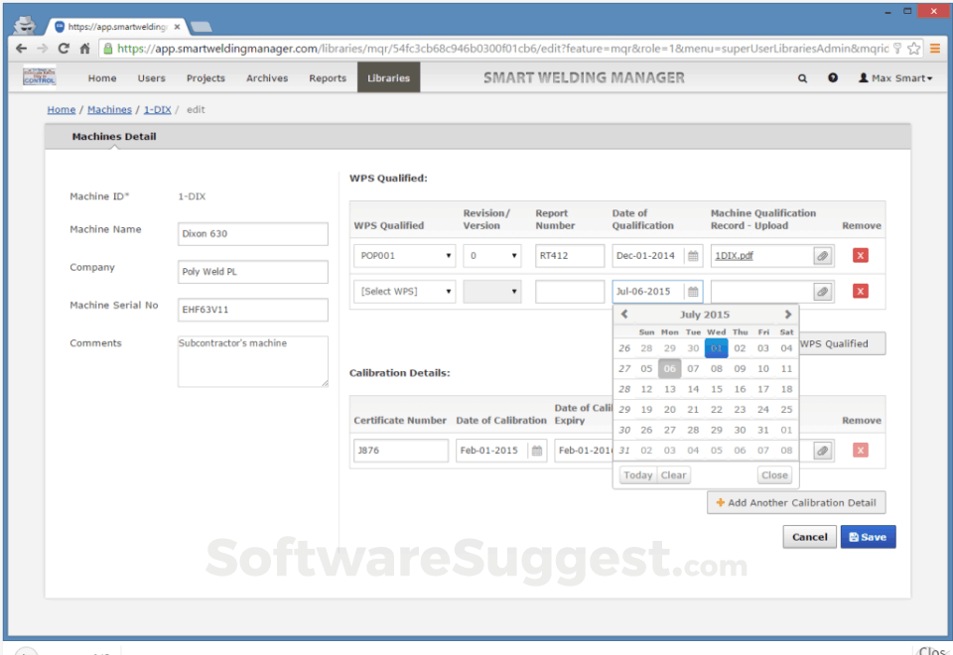Open the 1DIX.pdf file link
The width and height of the screenshot is (953, 655).
[x=734, y=256]
